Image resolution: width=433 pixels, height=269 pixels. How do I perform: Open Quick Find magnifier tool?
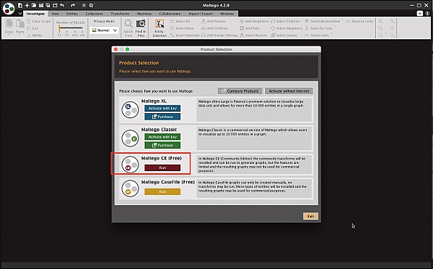[x=128, y=28]
